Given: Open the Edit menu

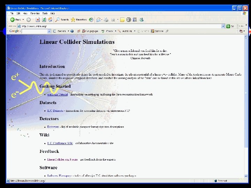Looking at the screenshot, I should 18,14.
